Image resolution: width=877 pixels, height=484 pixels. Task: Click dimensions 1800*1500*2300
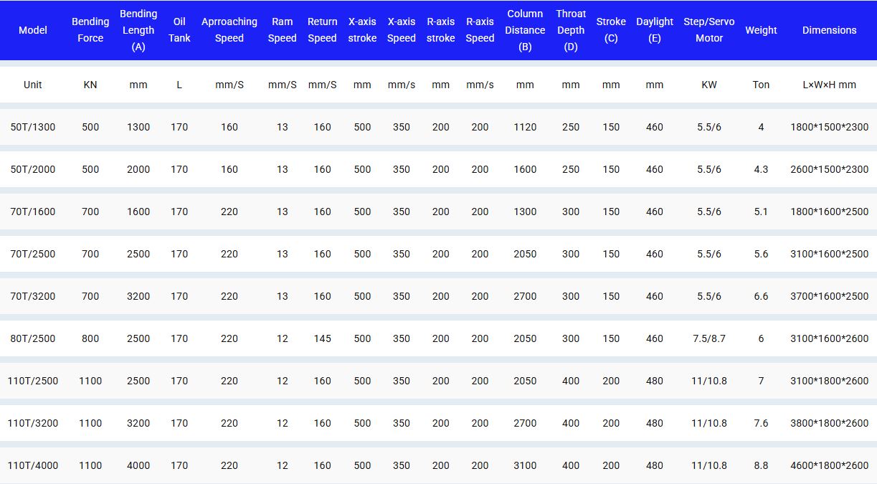[830, 127]
